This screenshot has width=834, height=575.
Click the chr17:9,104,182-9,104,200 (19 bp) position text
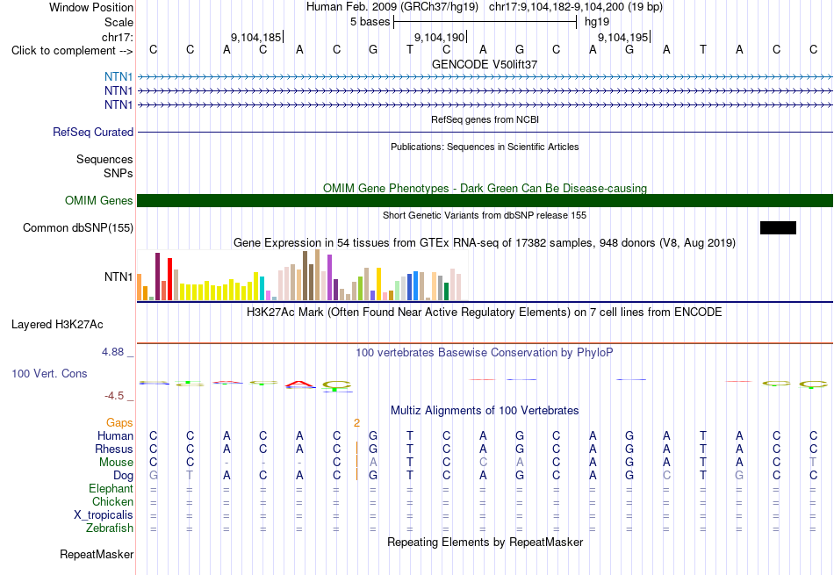coord(576,7)
